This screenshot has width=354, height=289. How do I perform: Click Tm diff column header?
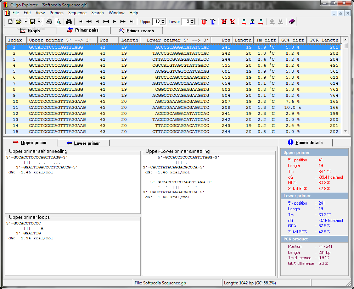tap(266, 40)
